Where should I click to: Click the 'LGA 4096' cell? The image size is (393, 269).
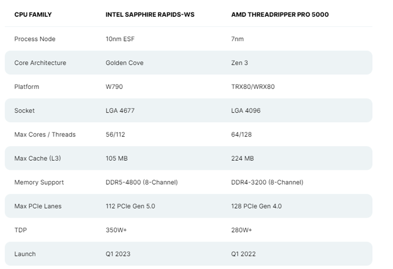[x=246, y=110]
